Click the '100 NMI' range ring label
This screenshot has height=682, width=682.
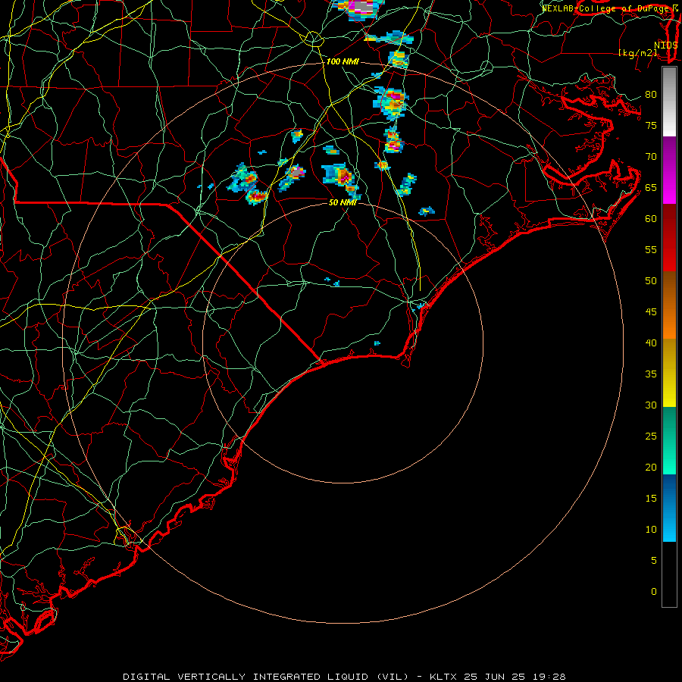(343, 62)
